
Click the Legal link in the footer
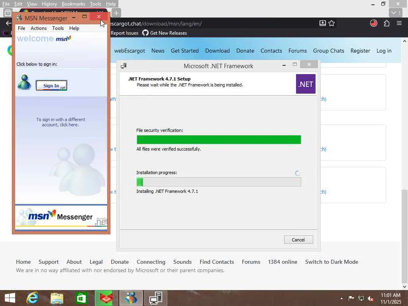pyautogui.click(x=96, y=262)
